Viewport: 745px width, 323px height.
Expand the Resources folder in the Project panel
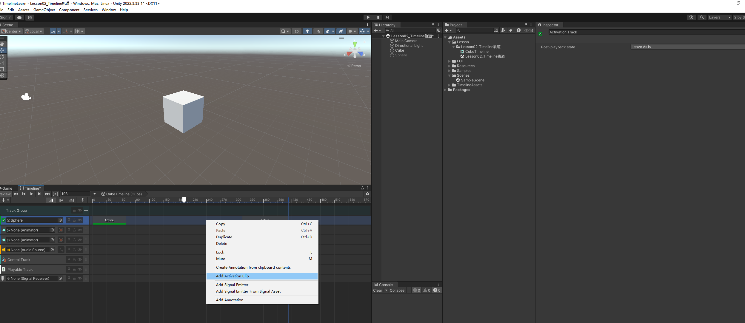click(x=450, y=66)
